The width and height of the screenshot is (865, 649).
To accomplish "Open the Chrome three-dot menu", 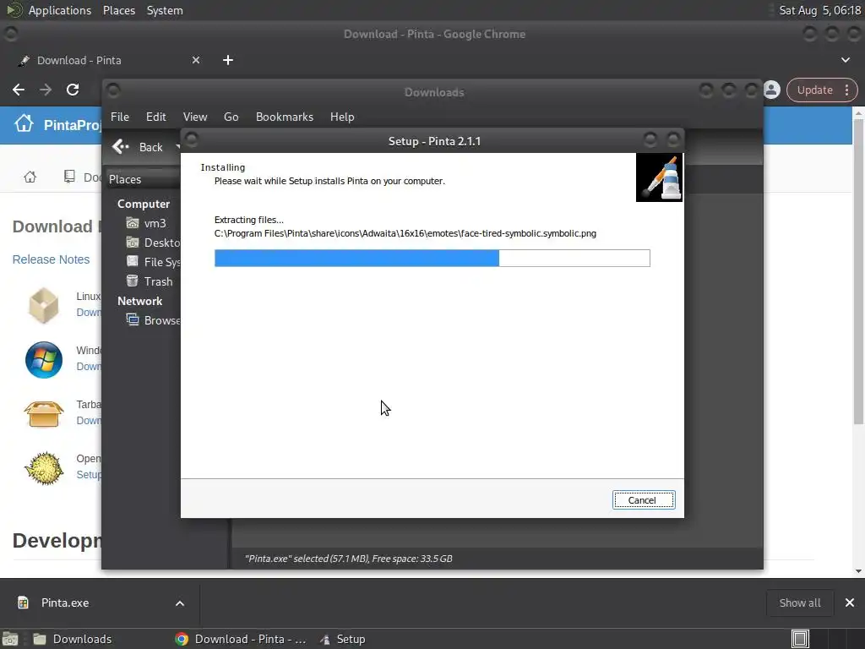I will [846, 90].
